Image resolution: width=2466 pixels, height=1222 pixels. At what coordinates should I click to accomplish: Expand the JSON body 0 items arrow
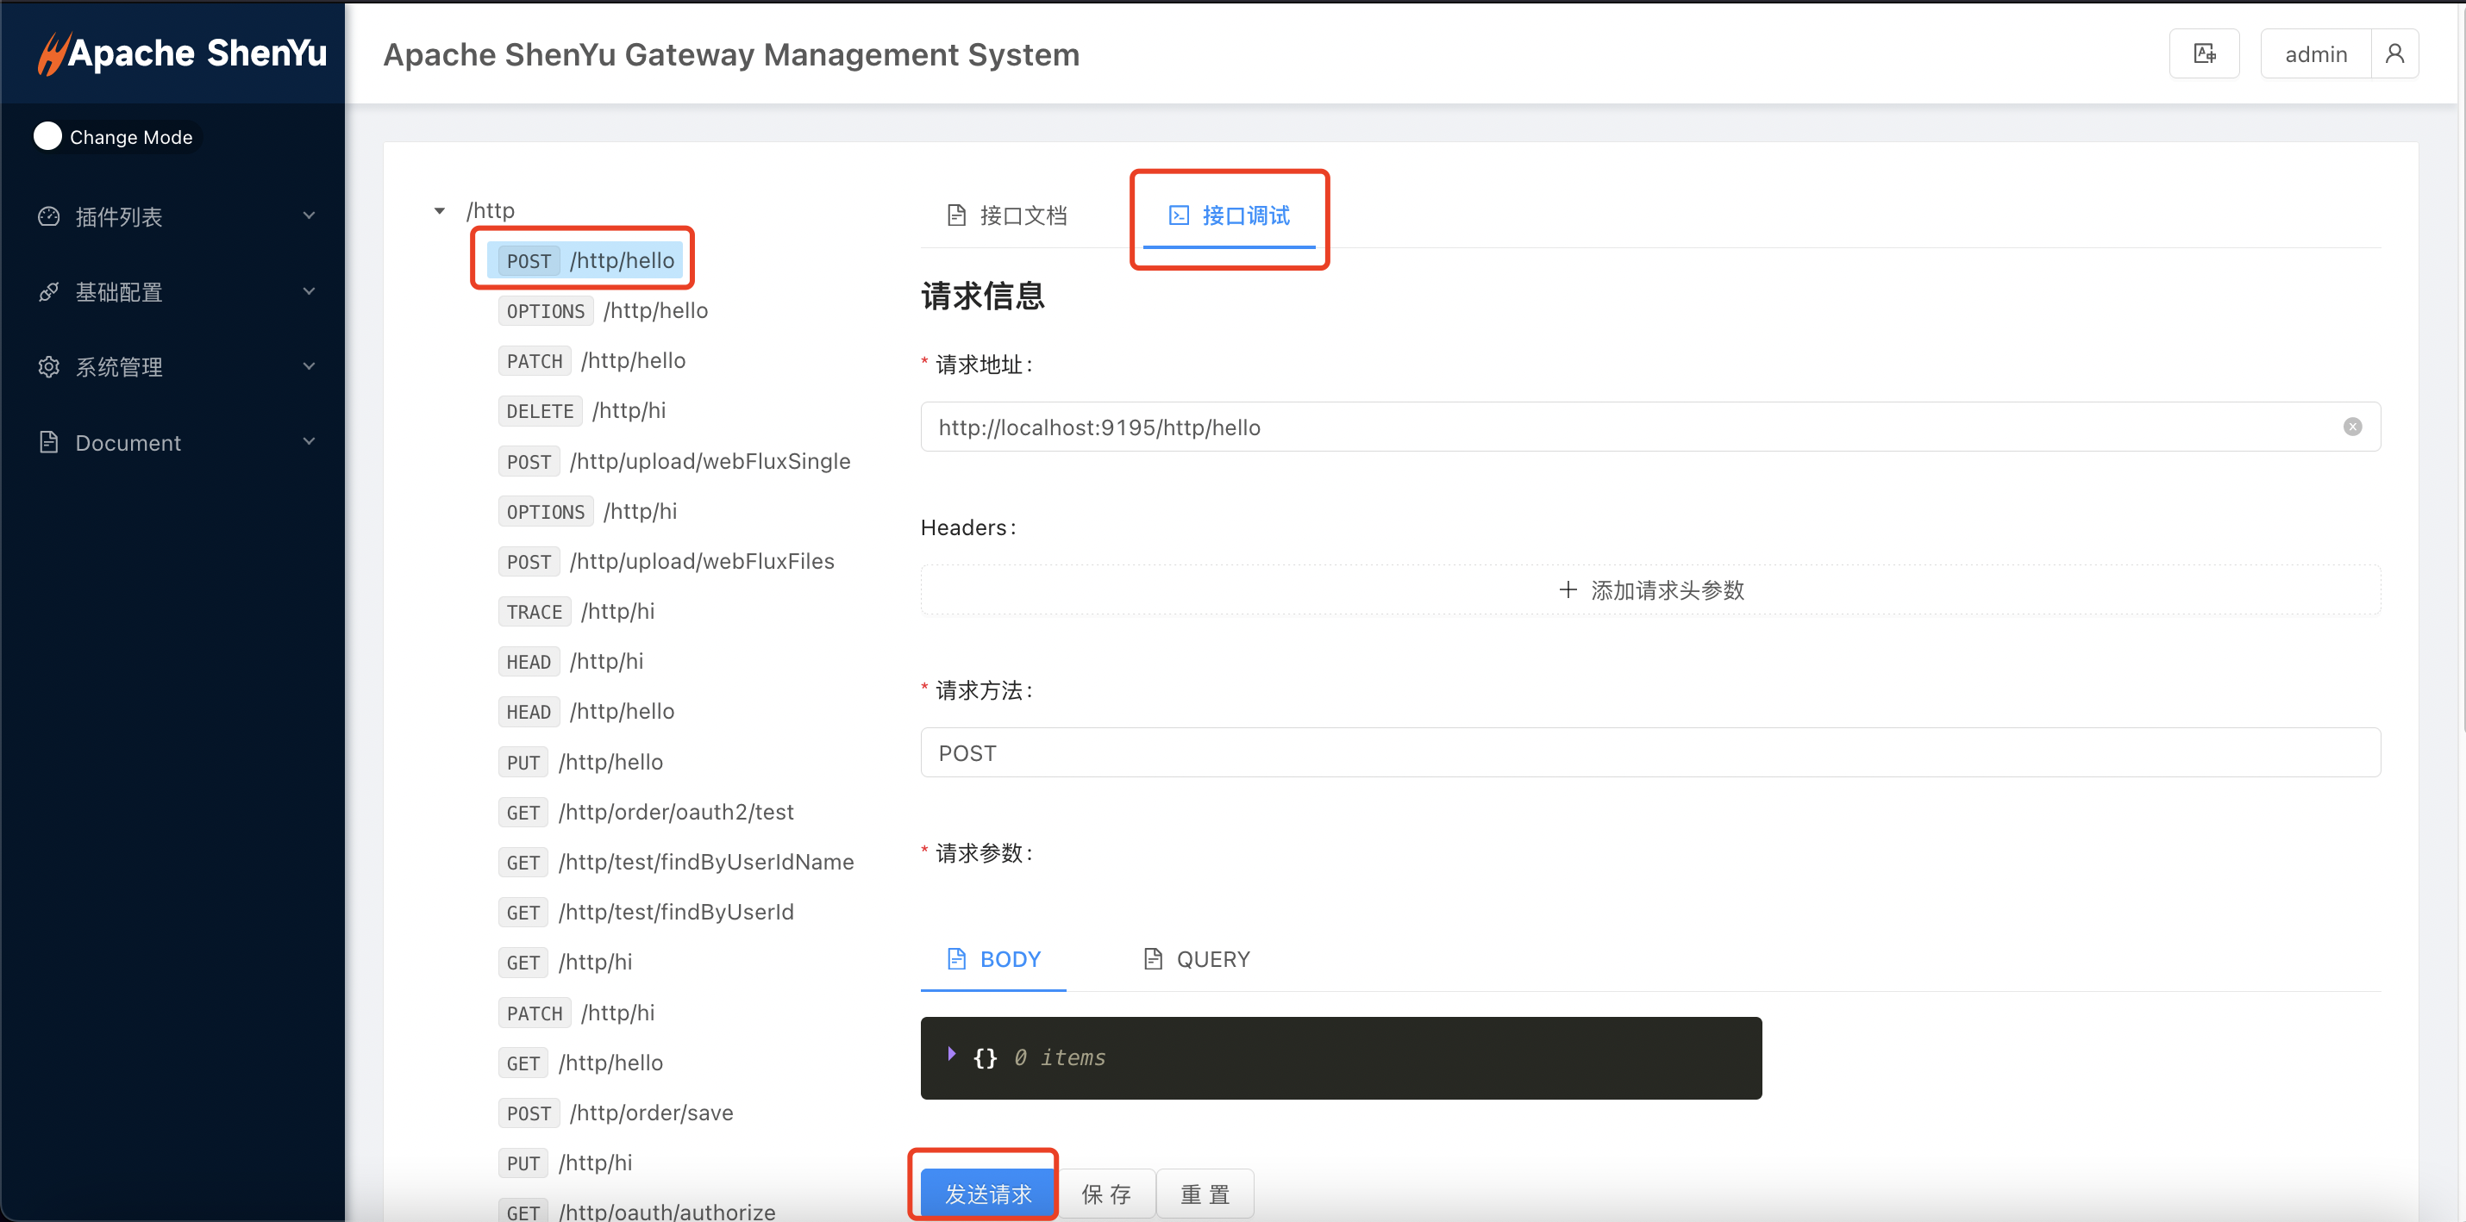[x=950, y=1054]
